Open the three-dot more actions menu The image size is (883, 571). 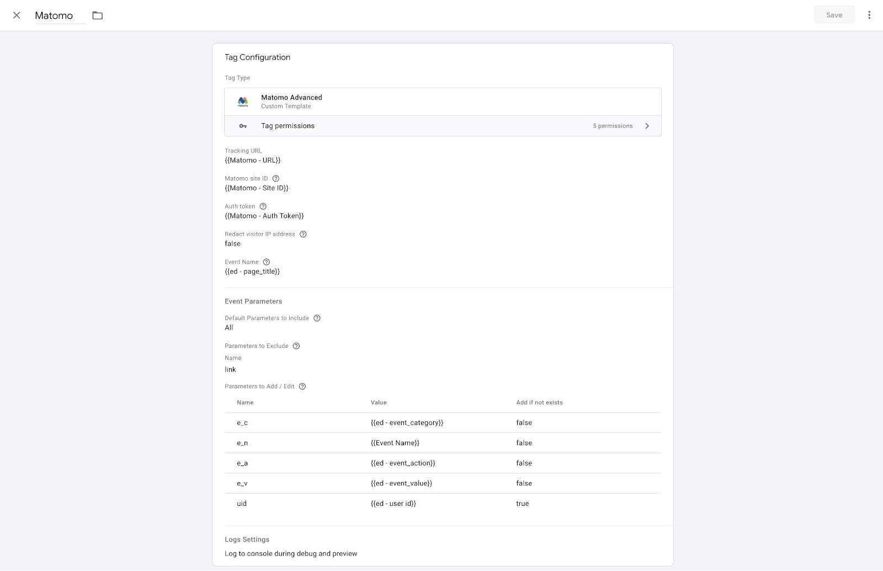(869, 15)
